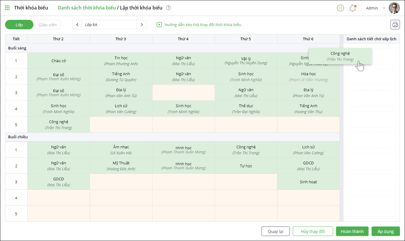Open Hướng dẫn kéo thả tutorial link
The image size is (405, 241).
[203, 25]
